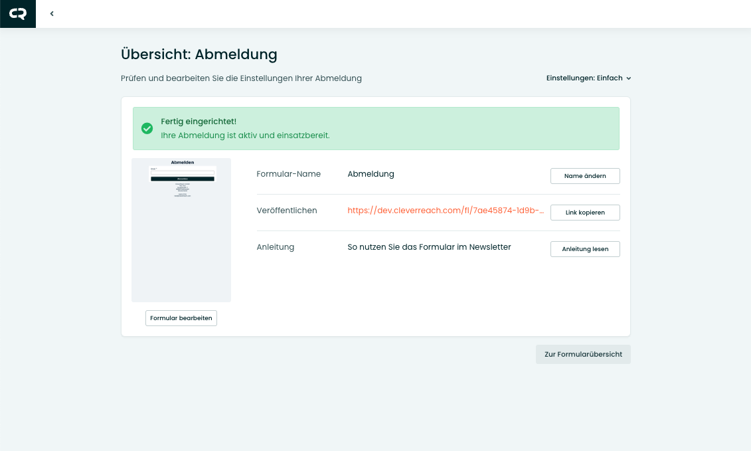Image resolution: width=751 pixels, height=451 pixels.
Task: Open the guide via Anleitung lesen
Action: pyautogui.click(x=584, y=249)
